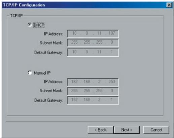Click the IP Address label under Manual IP
The image size is (174, 138).
(53, 82)
